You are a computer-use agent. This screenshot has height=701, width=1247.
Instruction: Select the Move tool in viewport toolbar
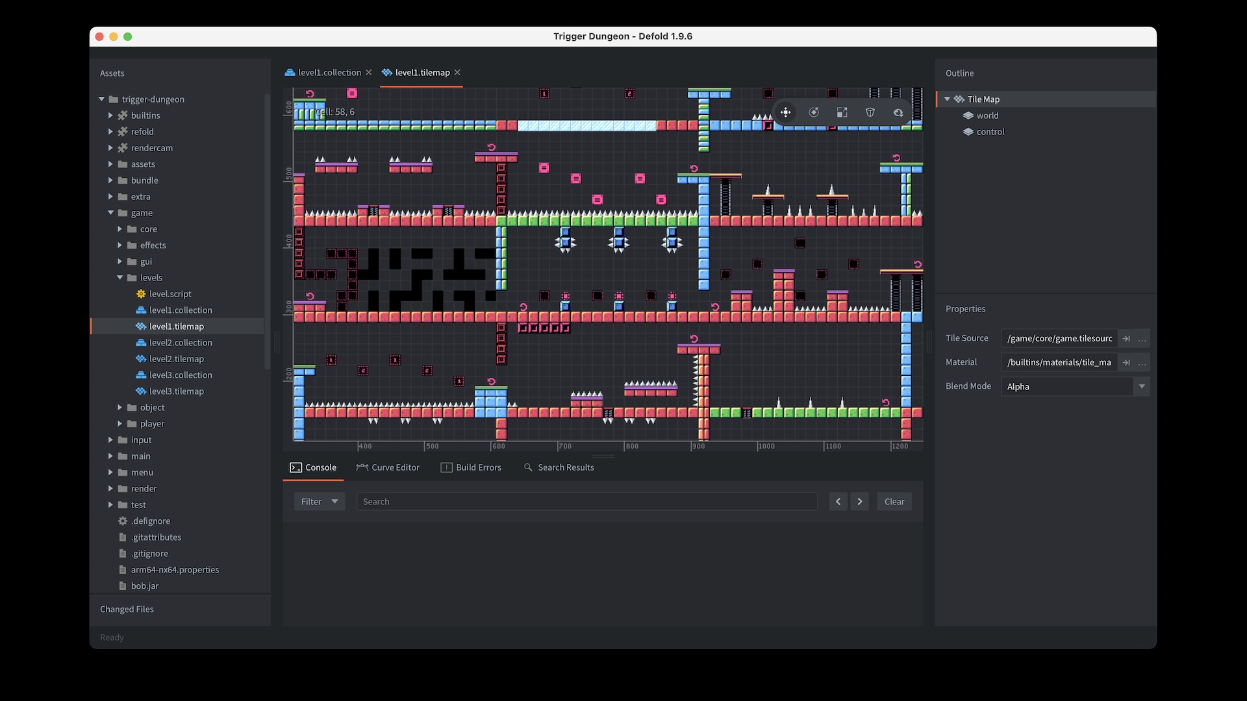785,112
